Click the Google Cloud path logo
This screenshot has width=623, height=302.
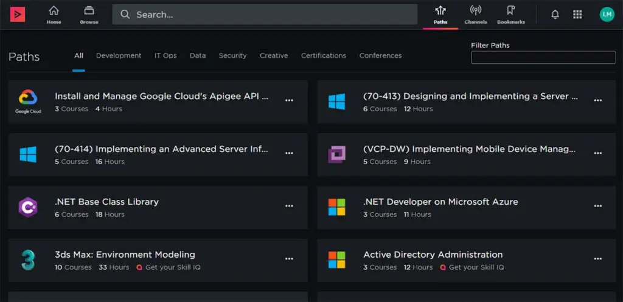pos(28,101)
